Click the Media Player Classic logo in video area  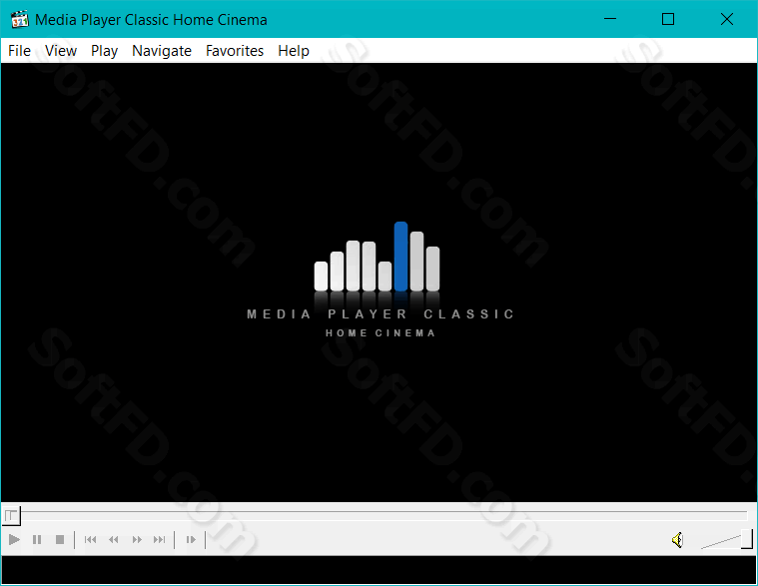[379, 280]
